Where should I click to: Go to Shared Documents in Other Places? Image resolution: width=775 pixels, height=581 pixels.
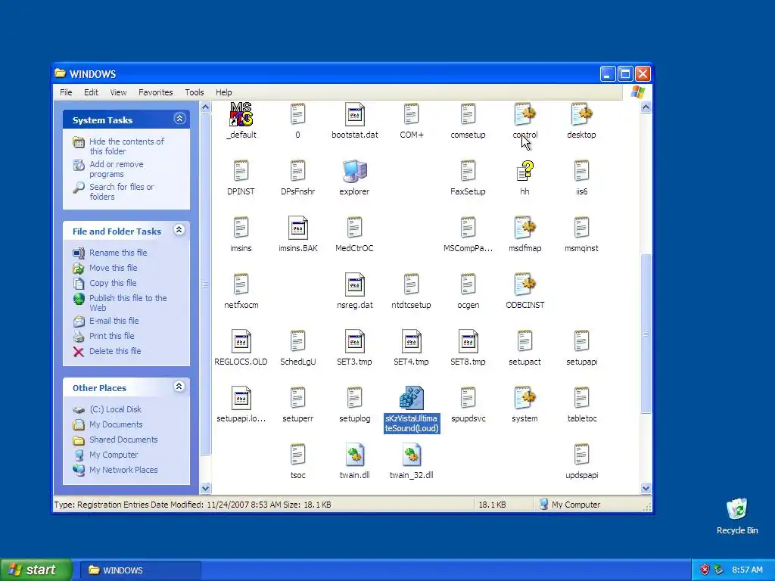pos(123,440)
